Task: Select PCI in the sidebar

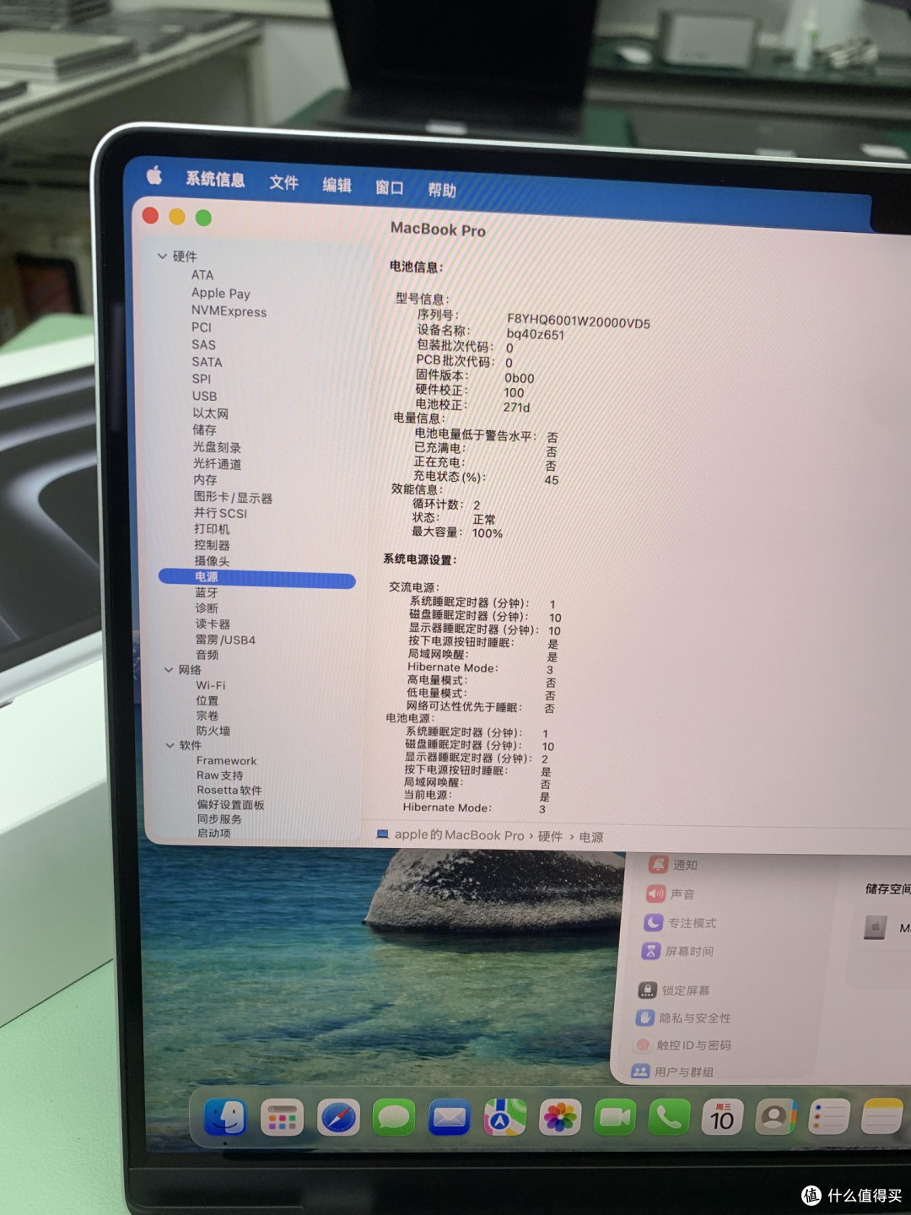Action: [x=201, y=327]
